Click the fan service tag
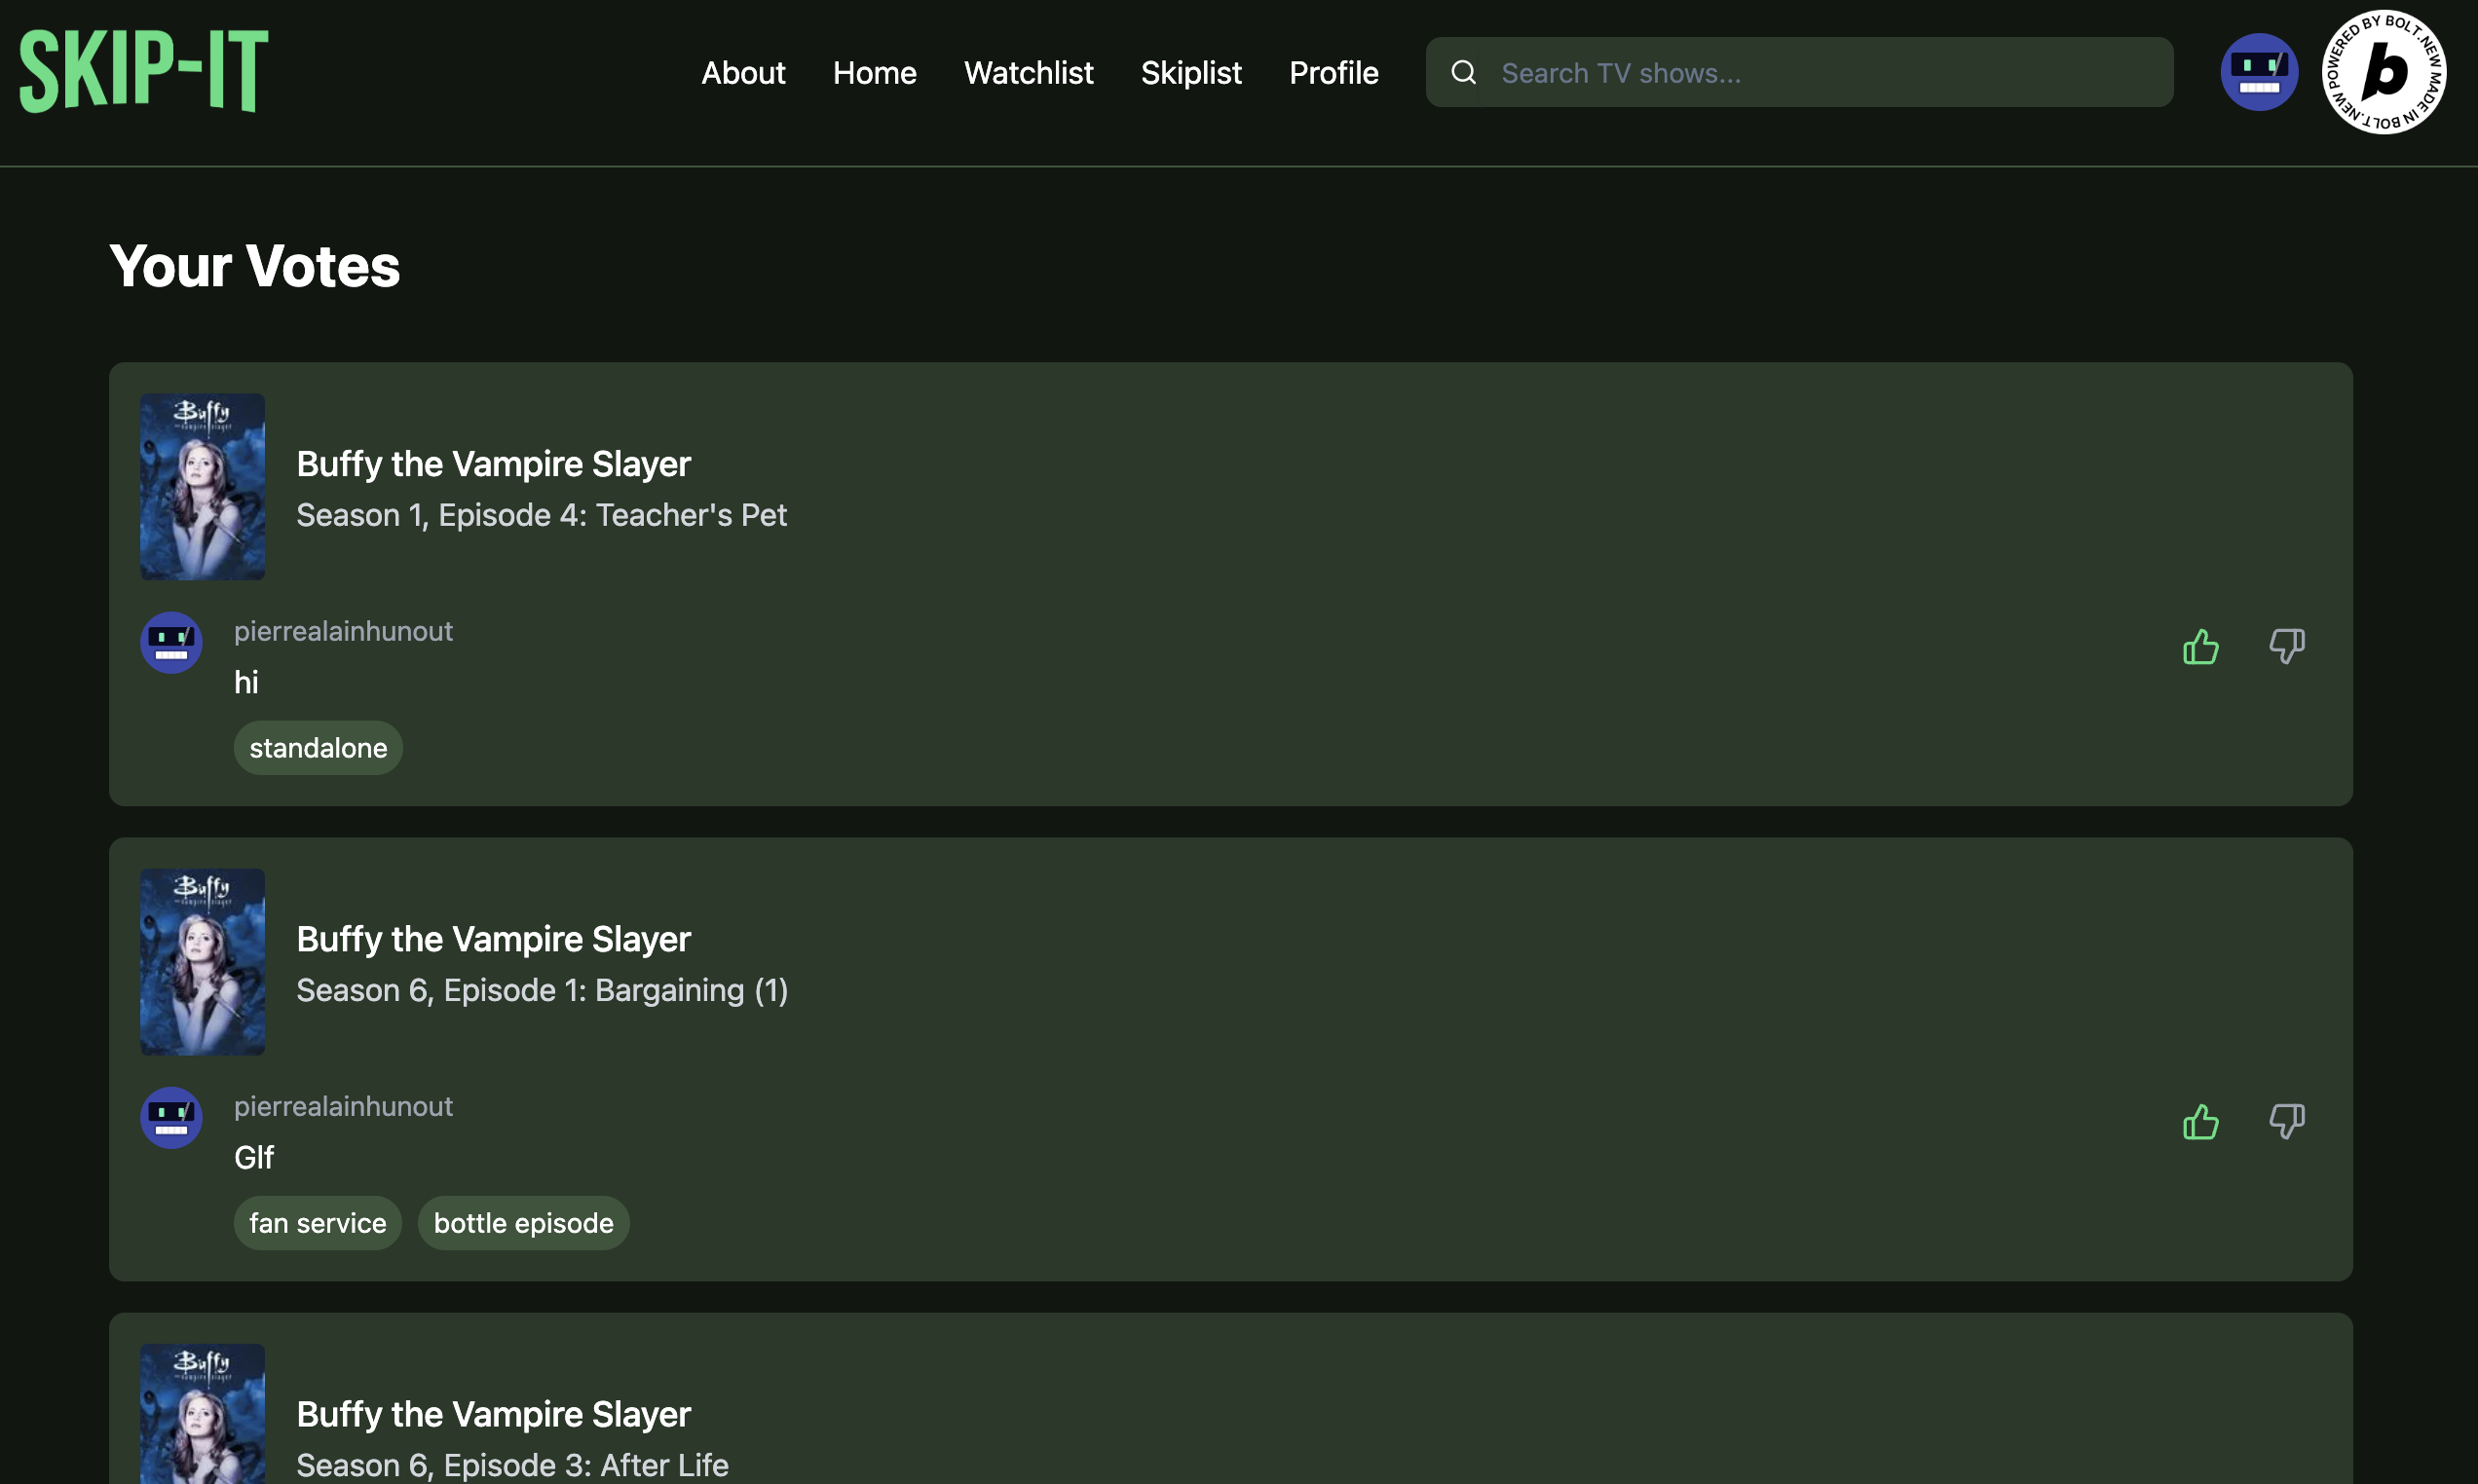 click(x=318, y=1223)
